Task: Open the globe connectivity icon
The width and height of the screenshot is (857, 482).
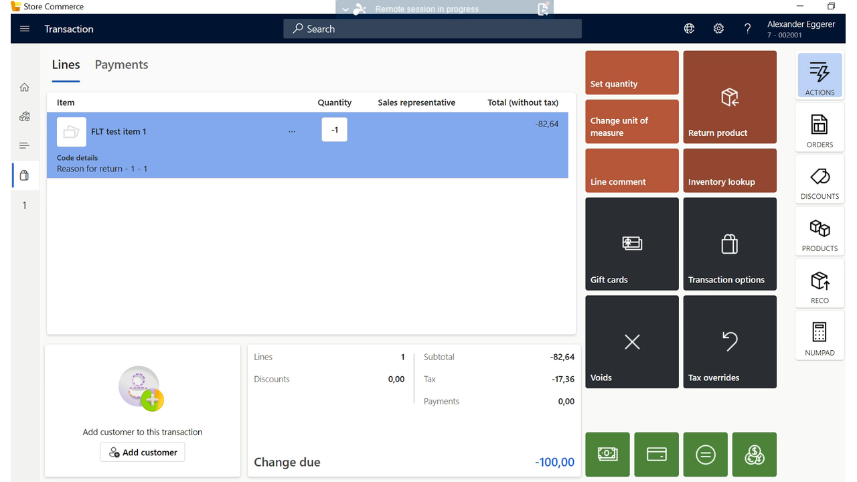Action: pos(689,29)
